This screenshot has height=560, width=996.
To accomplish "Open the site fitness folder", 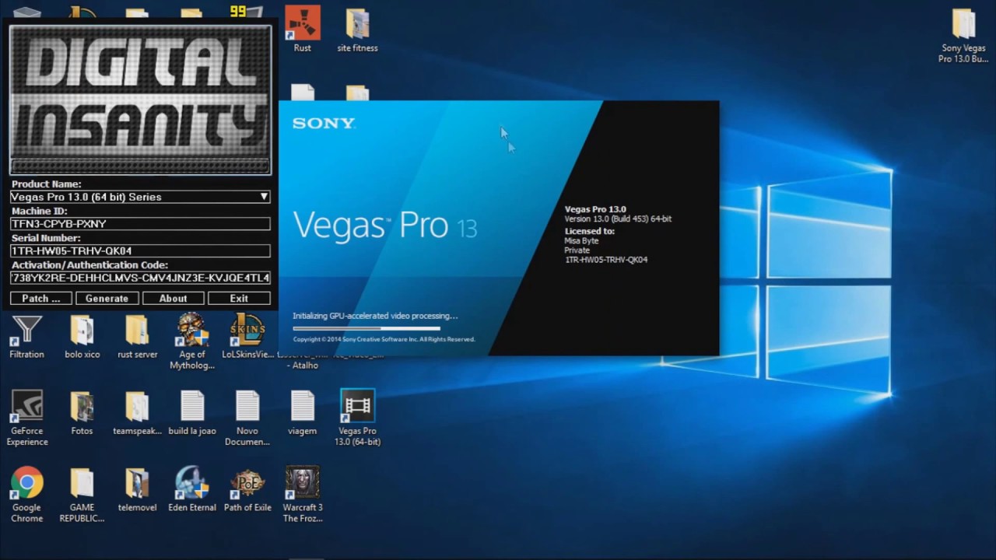I will (357, 30).
